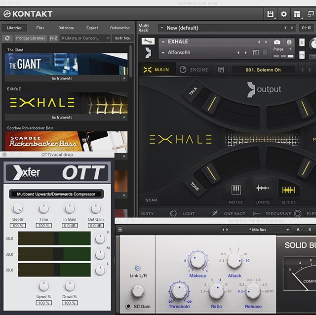Open the Solid Bus Comp top-left menu arrow
316x315 pixels.
click(120, 230)
